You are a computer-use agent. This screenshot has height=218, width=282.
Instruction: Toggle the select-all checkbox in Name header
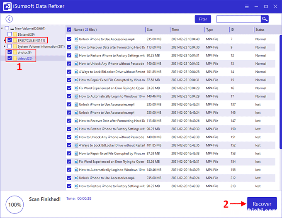69,29
